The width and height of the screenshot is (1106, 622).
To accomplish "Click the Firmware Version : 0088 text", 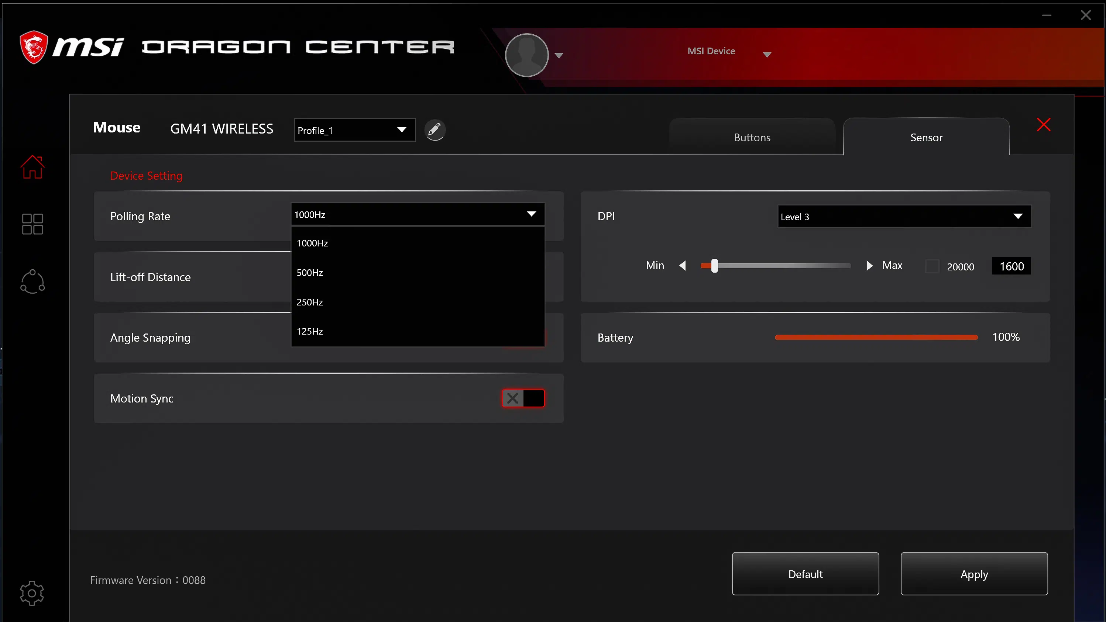I will point(148,580).
